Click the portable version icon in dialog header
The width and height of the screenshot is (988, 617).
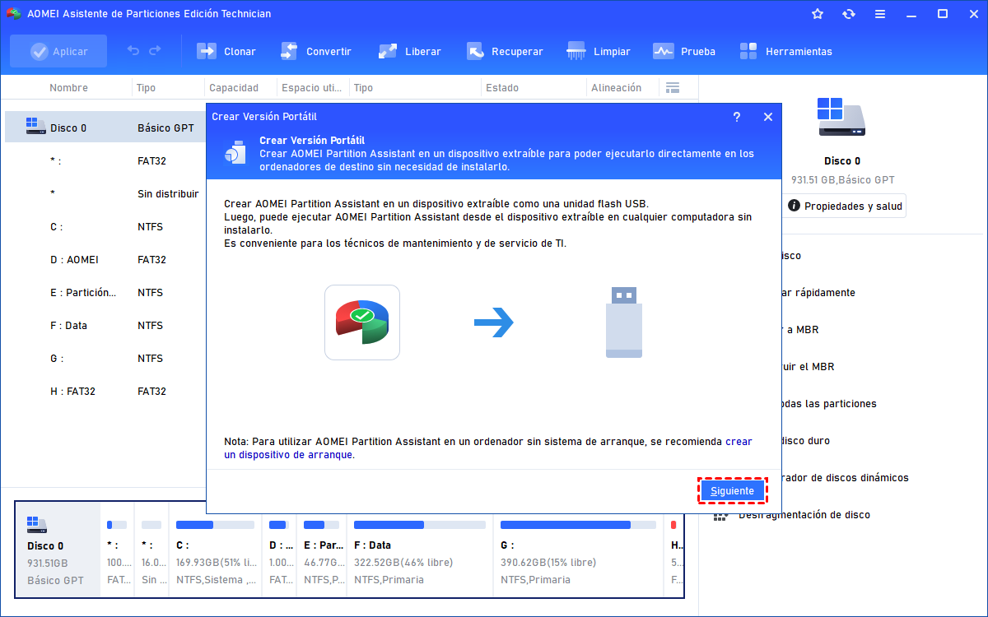tap(236, 153)
